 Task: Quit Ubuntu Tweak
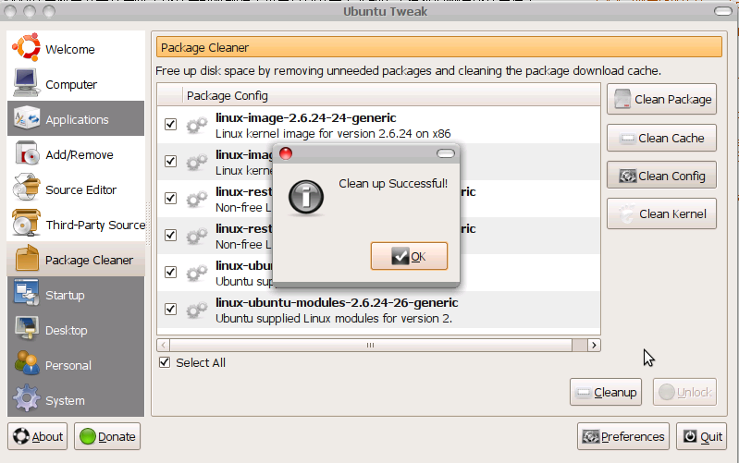point(701,436)
